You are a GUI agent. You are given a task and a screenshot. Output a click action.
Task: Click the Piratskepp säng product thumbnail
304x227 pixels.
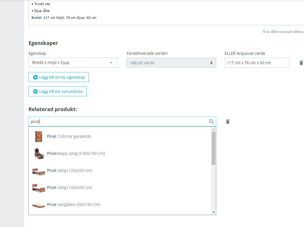pyautogui.click(x=38, y=153)
